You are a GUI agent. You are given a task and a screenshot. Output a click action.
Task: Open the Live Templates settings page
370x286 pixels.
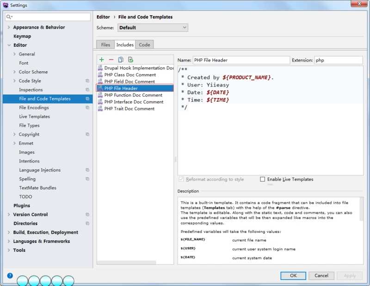coord(34,117)
